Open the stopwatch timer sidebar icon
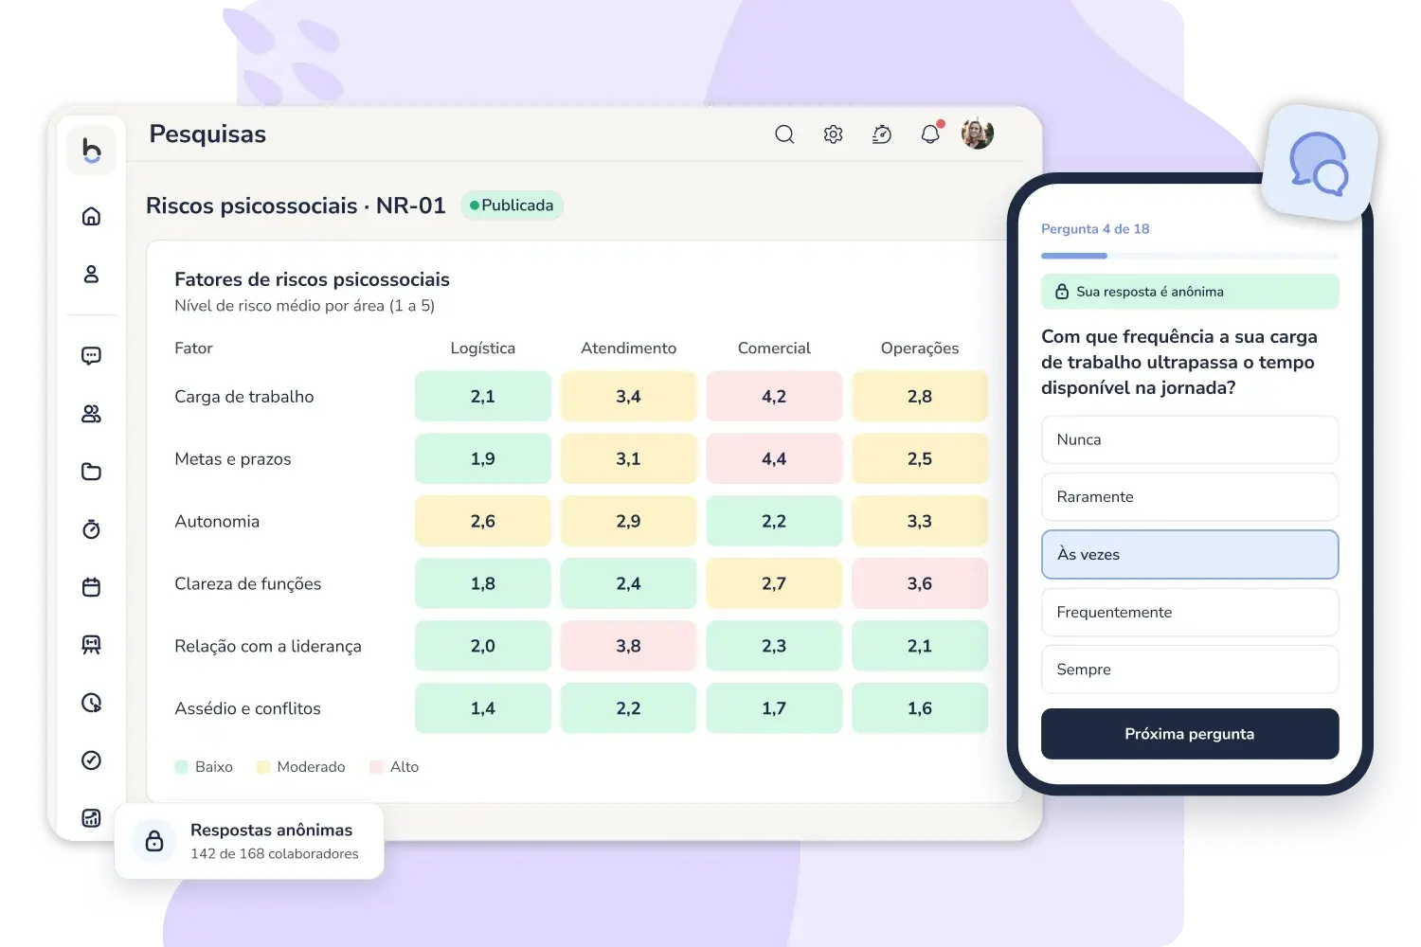Screen dimensions: 1421x947 [x=92, y=529]
